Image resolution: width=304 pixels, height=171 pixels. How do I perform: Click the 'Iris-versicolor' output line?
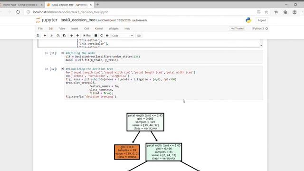pos(93,44)
